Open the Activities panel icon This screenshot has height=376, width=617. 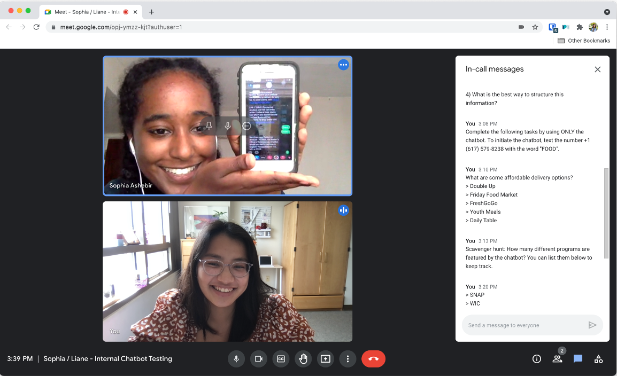click(598, 359)
